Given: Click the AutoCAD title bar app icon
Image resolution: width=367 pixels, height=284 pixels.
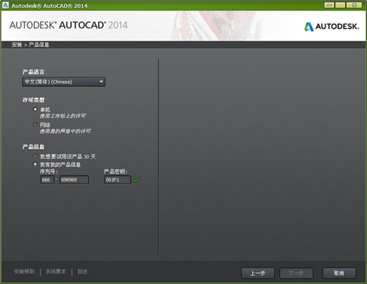Looking at the screenshot, I should point(5,5).
